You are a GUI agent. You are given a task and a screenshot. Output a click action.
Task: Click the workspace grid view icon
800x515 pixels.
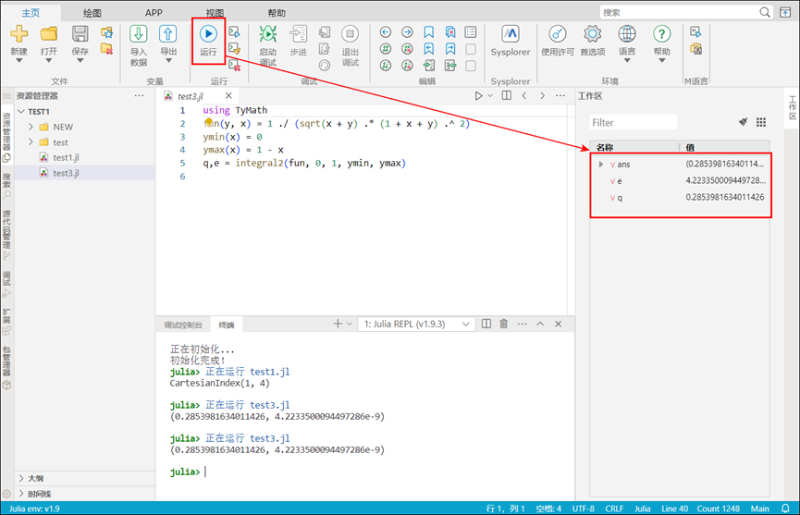[x=761, y=122]
